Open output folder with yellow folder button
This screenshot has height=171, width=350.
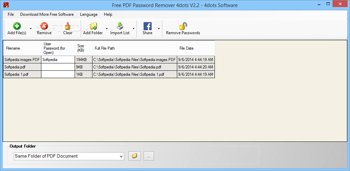(134, 156)
